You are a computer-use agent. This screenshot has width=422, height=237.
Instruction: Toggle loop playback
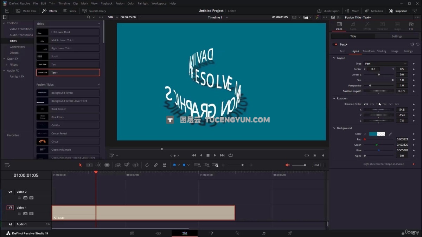click(x=231, y=155)
